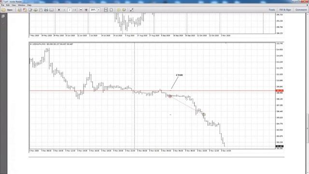Image resolution: width=309 pixels, height=174 pixels.
Task: Open the Fill & Sign pane
Action: [x=285, y=10]
